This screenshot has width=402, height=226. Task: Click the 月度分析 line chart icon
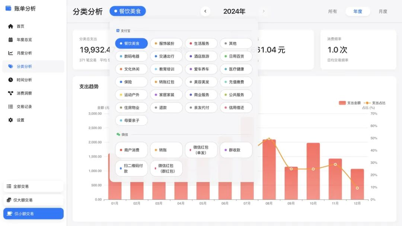10,53
